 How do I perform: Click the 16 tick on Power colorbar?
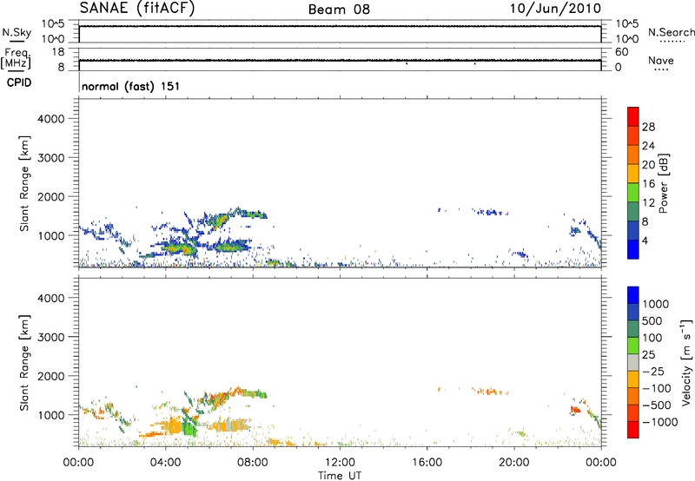tap(648, 184)
